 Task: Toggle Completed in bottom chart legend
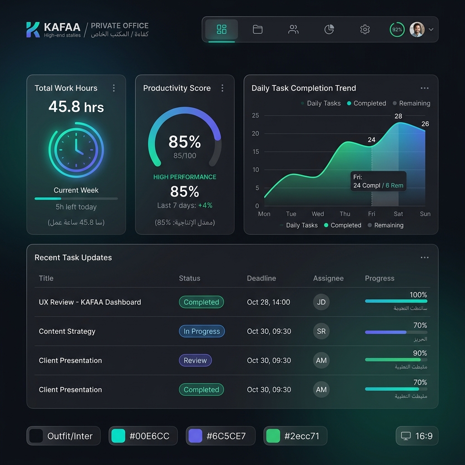(x=343, y=225)
